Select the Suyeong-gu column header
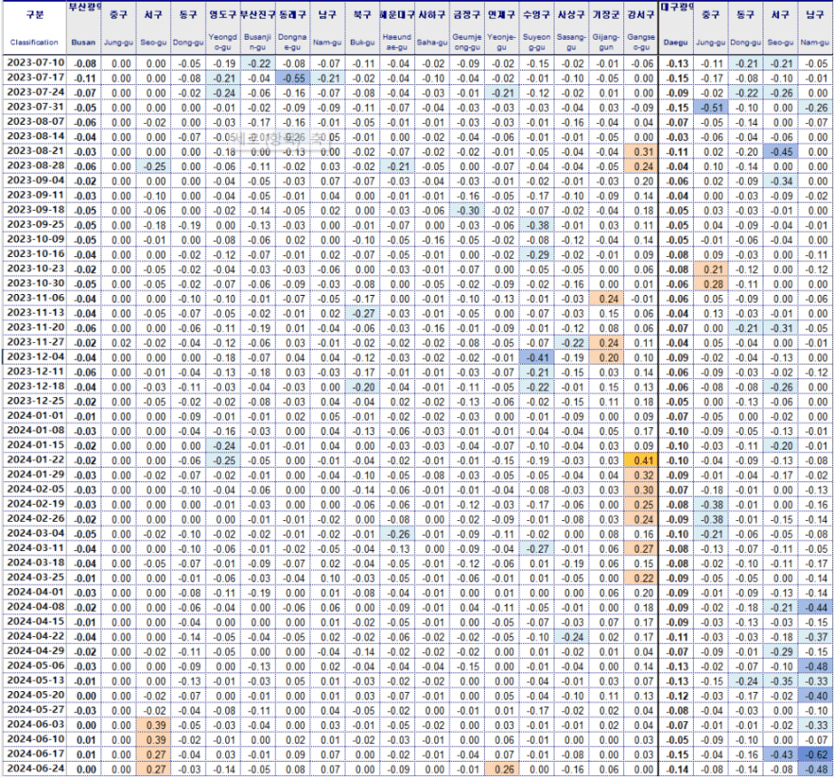The image size is (834, 778). [536, 28]
